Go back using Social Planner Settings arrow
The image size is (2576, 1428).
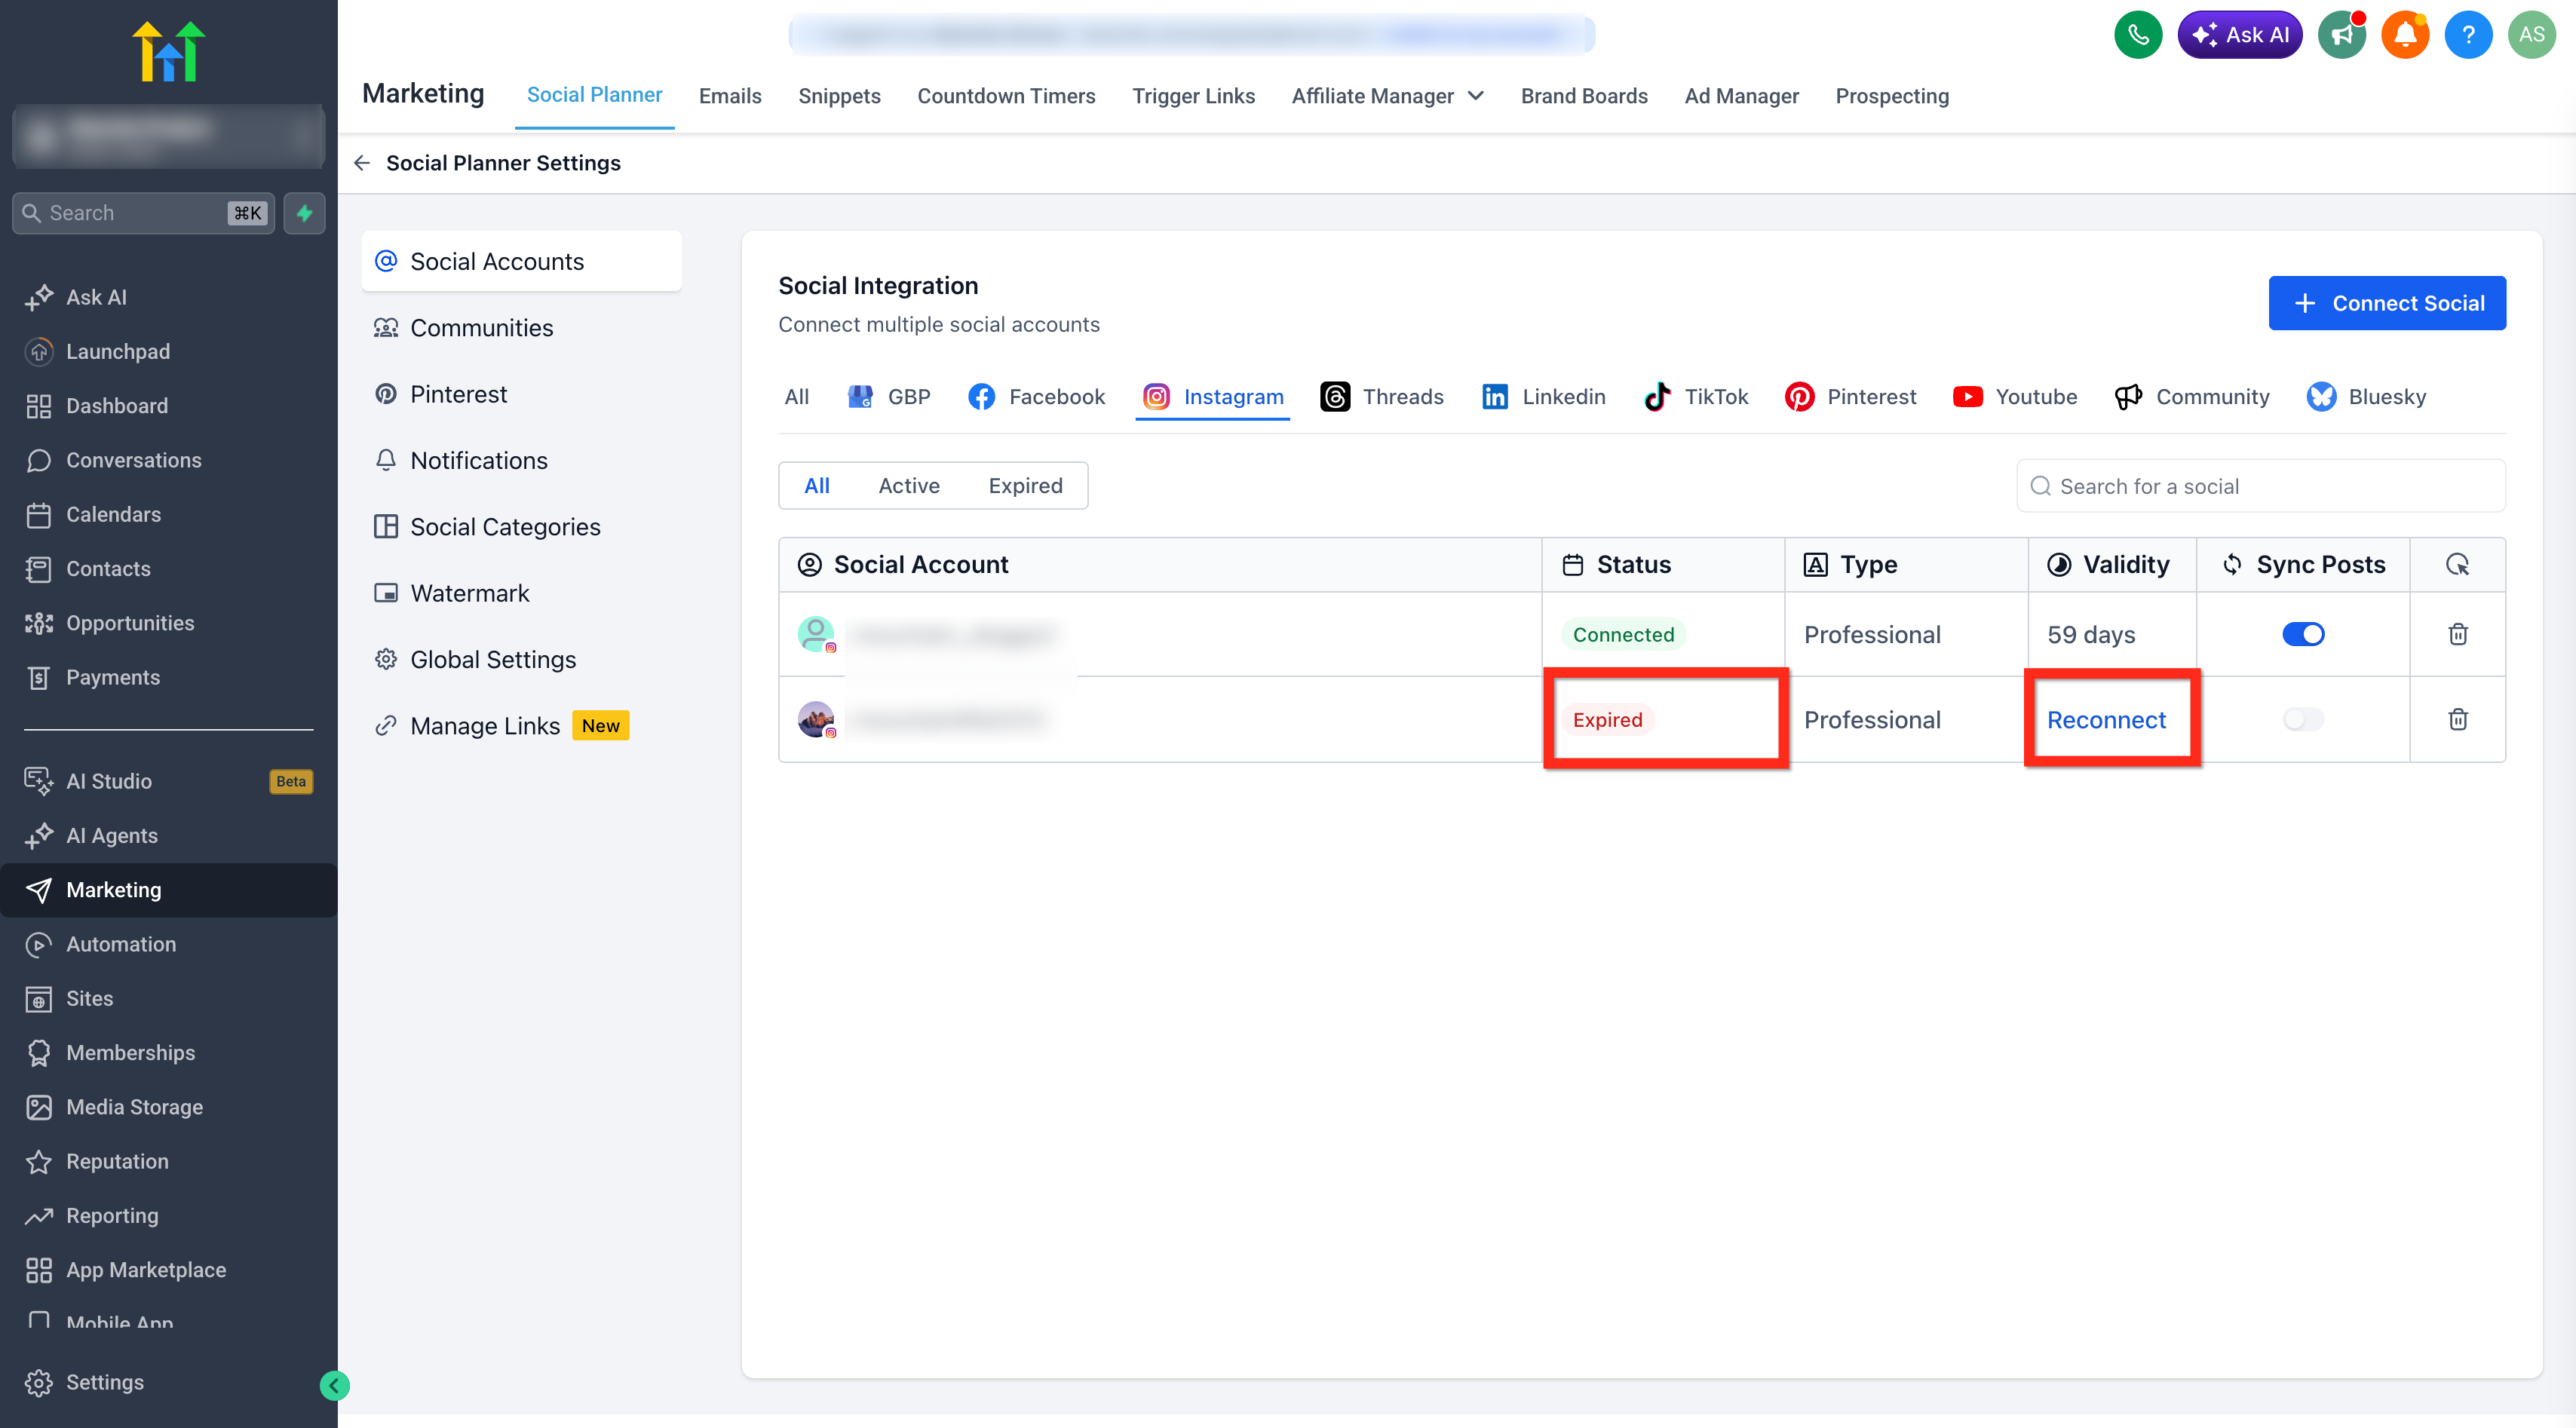click(x=362, y=163)
